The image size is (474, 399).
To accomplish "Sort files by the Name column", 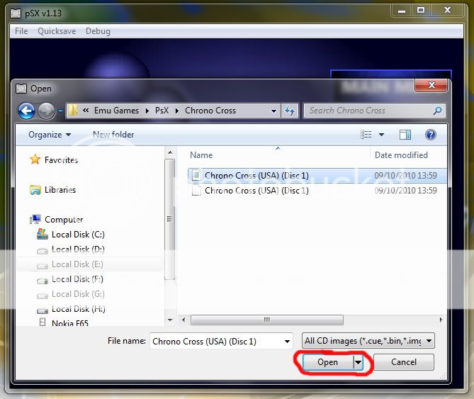I will pos(201,155).
